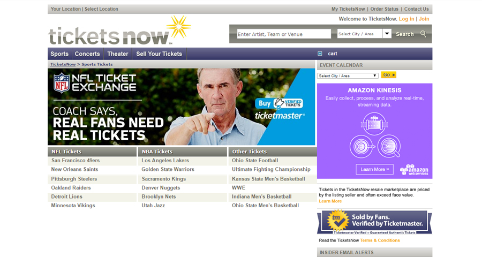Click the Log in link
Image resolution: width=482 pixels, height=257 pixels.
(406, 19)
